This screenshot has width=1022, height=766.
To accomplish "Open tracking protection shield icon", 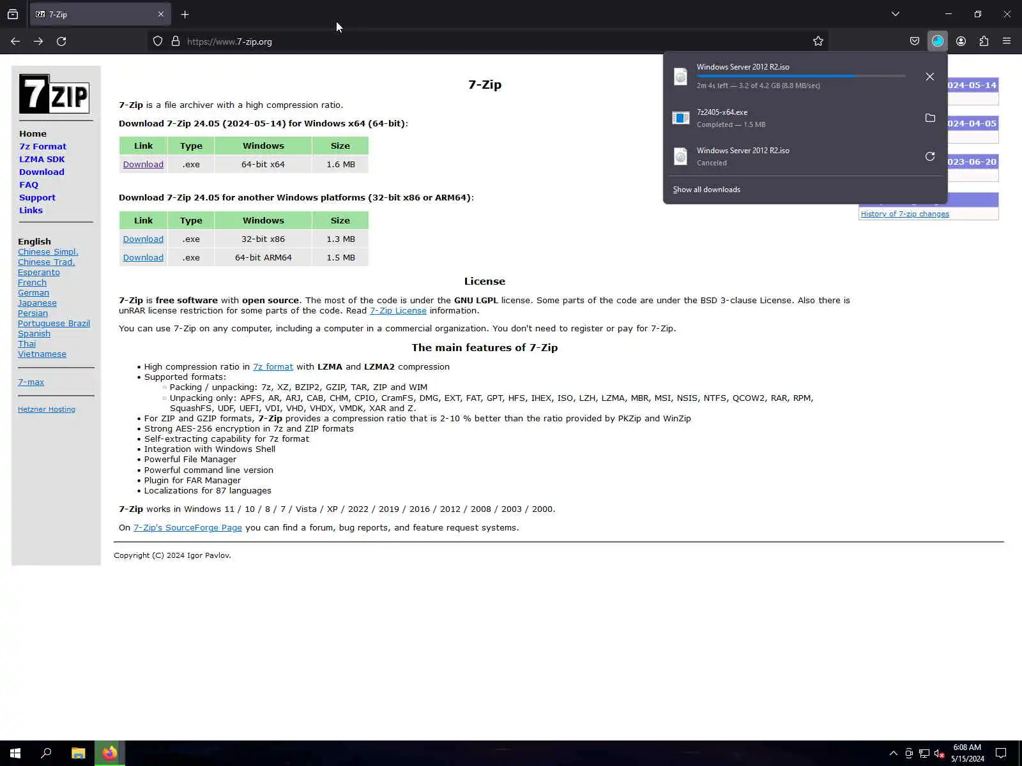I will coord(158,41).
